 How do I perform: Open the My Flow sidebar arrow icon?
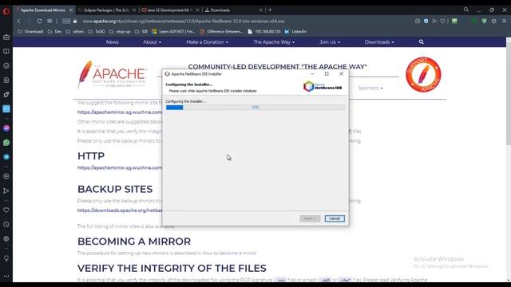pyautogui.click(x=6, y=191)
